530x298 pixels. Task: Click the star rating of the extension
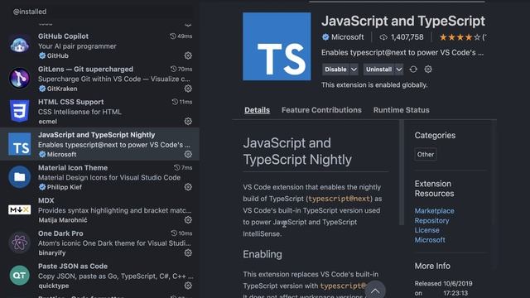coord(460,37)
